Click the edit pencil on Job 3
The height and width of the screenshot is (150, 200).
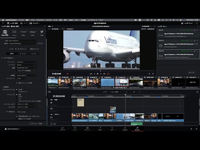click(195, 51)
